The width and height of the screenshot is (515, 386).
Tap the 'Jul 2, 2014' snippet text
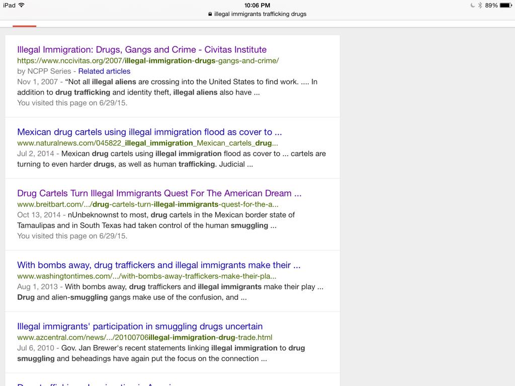(171, 159)
